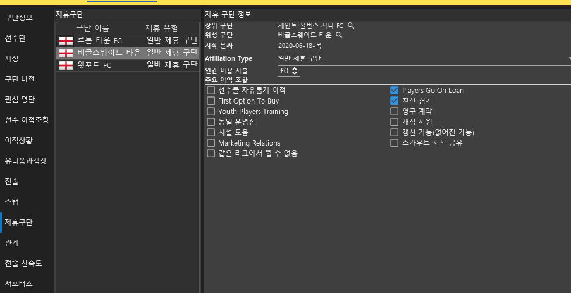Click the start date 2020-06-18-목
Image resolution: width=571 pixels, height=293 pixels.
[x=300, y=46]
